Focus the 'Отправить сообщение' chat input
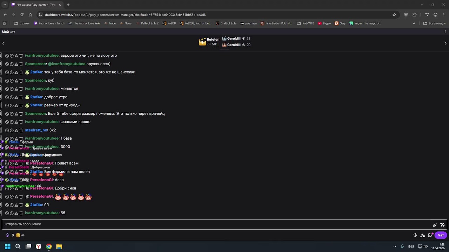This screenshot has height=252, width=449. click(x=224, y=224)
